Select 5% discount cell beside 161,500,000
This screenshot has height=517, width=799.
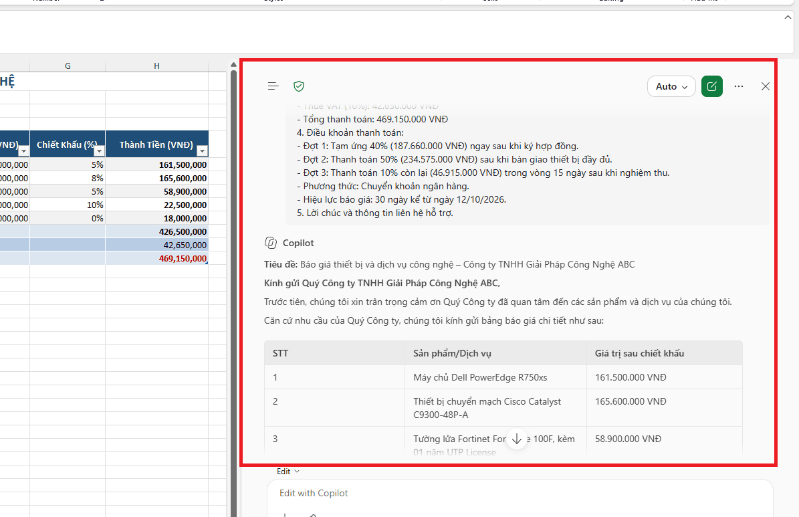(68, 165)
